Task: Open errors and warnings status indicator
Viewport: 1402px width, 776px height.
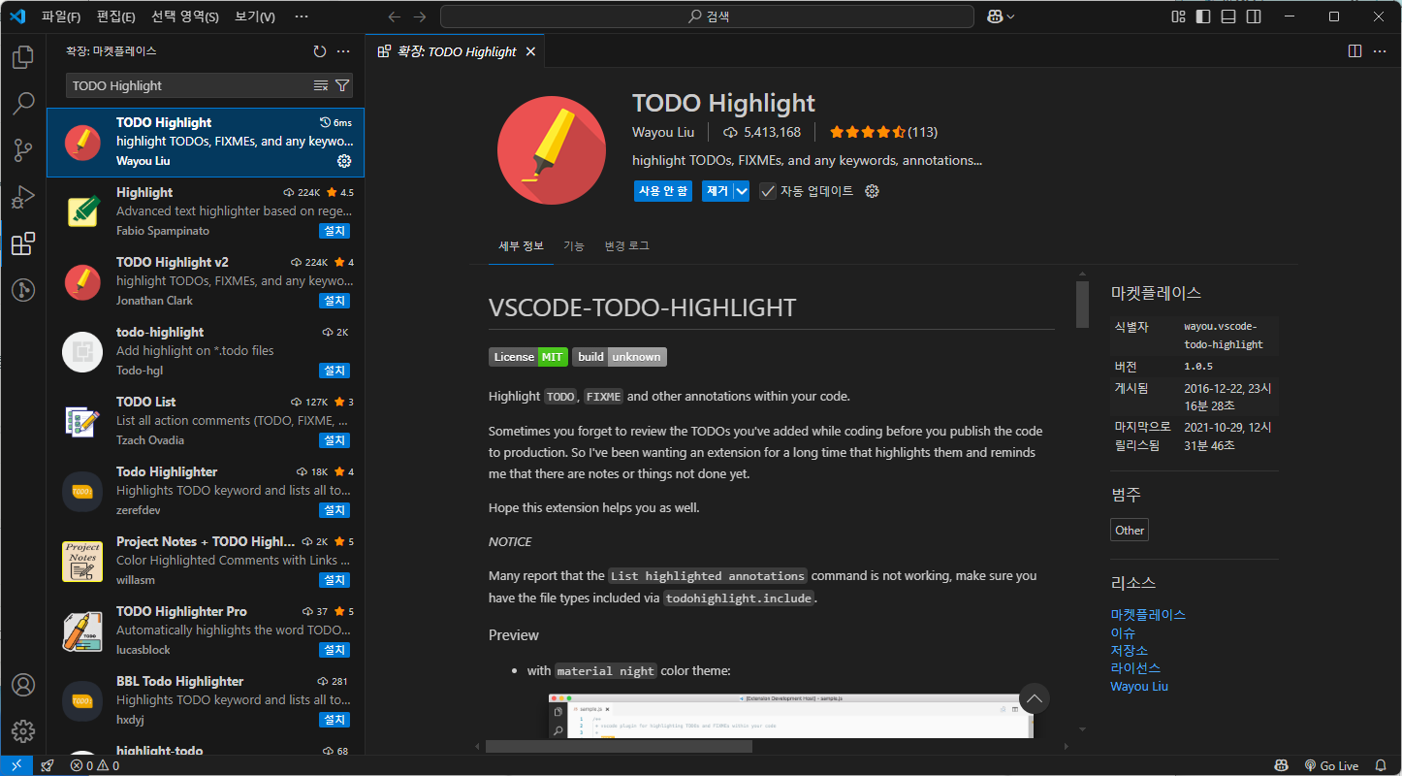Action: click(94, 765)
